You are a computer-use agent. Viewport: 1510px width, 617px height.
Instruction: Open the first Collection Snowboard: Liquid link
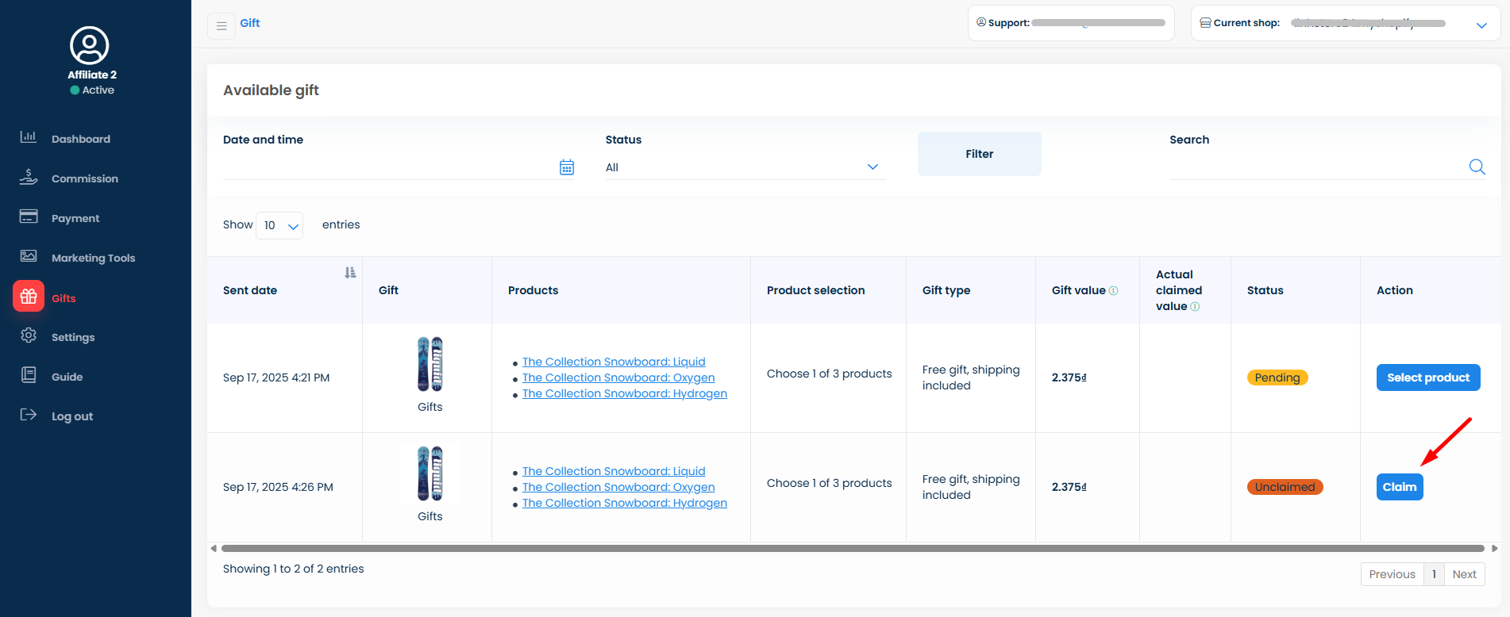click(613, 362)
